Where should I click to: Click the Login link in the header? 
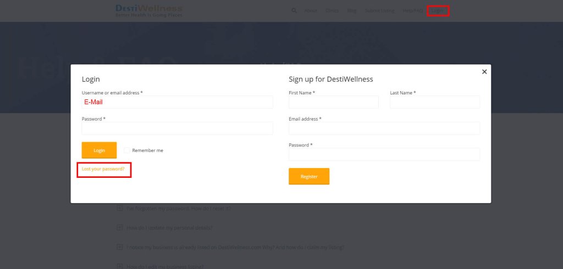(x=438, y=10)
